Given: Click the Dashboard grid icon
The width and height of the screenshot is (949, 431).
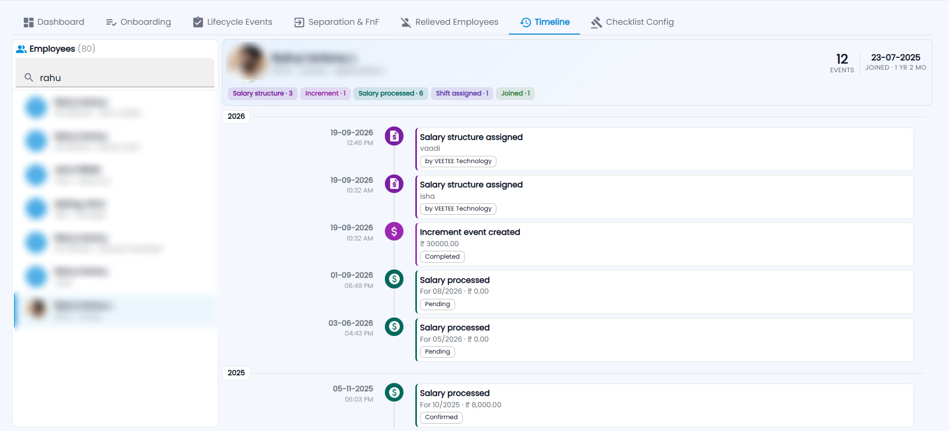Looking at the screenshot, I should tap(28, 22).
